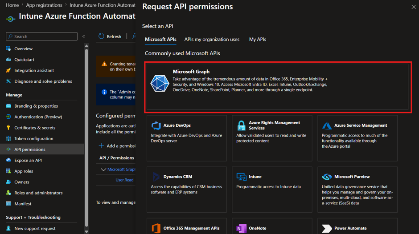
Task: Click the App roles grid icon
Action: tap(8, 171)
